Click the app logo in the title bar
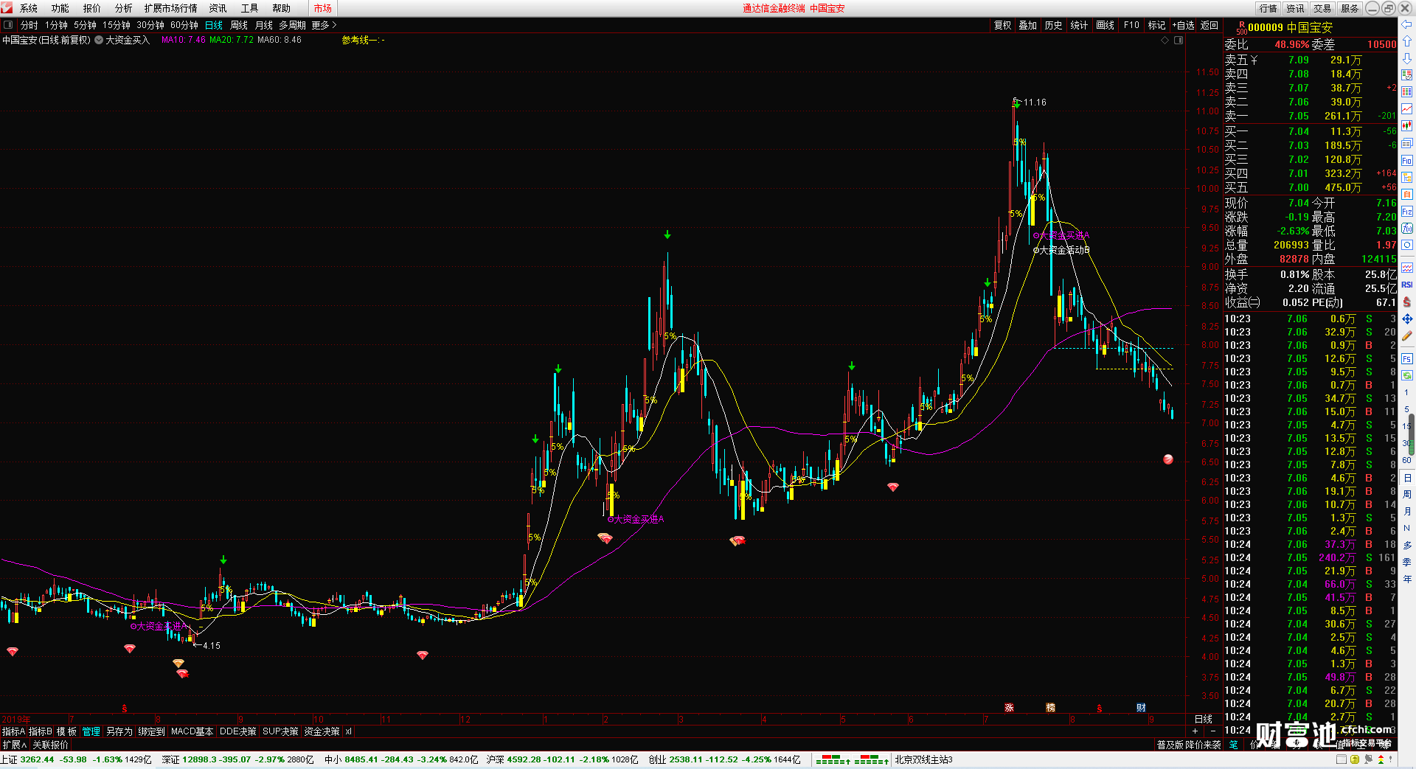Viewport: 1416px width, 769px height. 7,8
